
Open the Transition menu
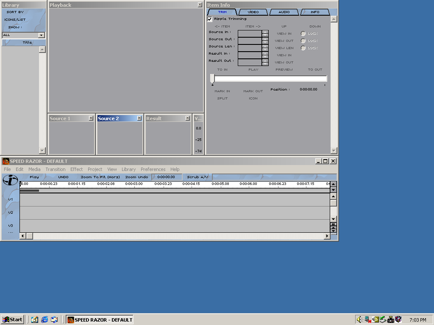coord(56,169)
